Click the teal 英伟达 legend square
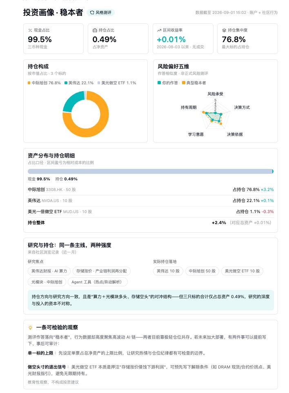Image resolution: width=289 pixels, height=393 pixels. [x=66, y=83]
